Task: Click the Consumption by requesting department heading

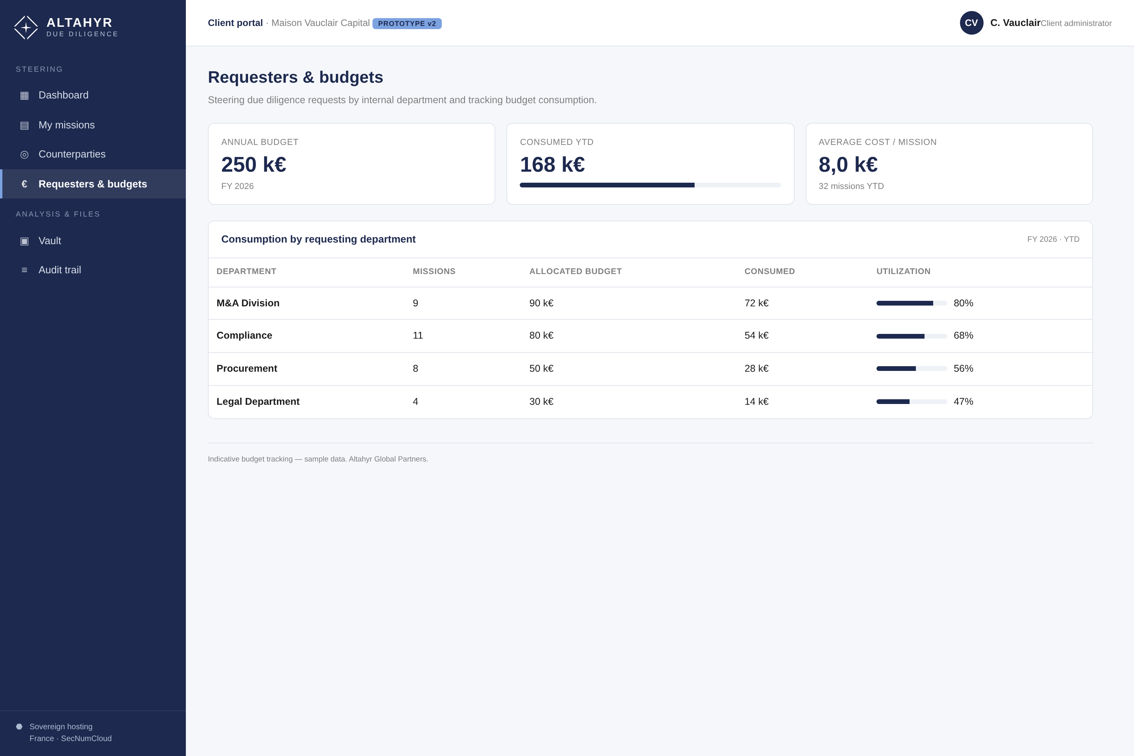Action: tap(318, 239)
